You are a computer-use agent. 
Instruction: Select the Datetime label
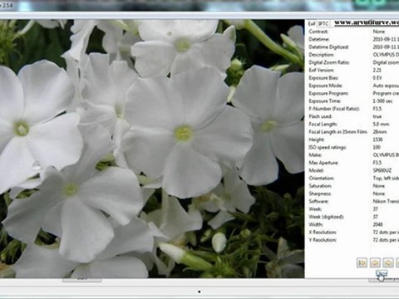(x=319, y=39)
